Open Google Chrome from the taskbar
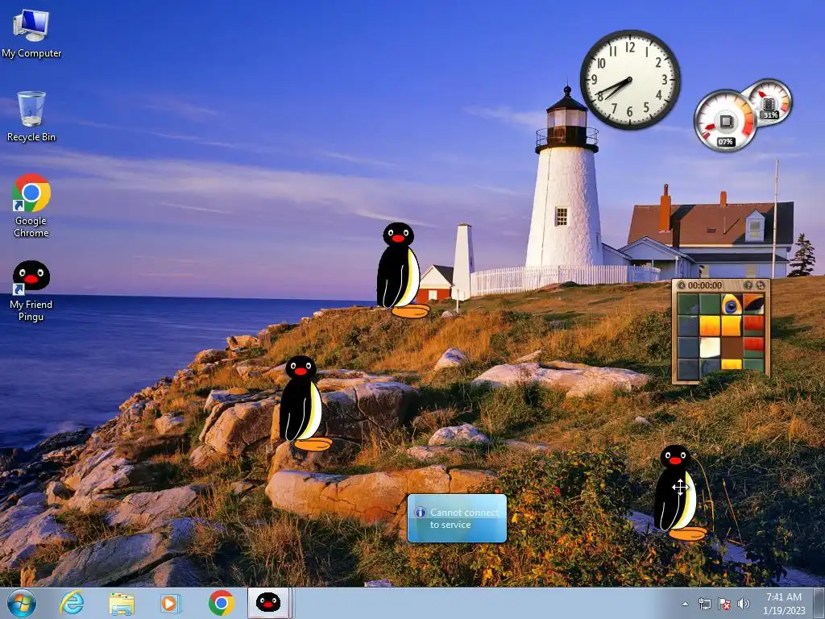The image size is (825, 619). point(221,603)
